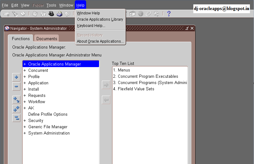254x164 pixels.
Task: Click the New record toolbar icon
Action: (x=7, y=14)
